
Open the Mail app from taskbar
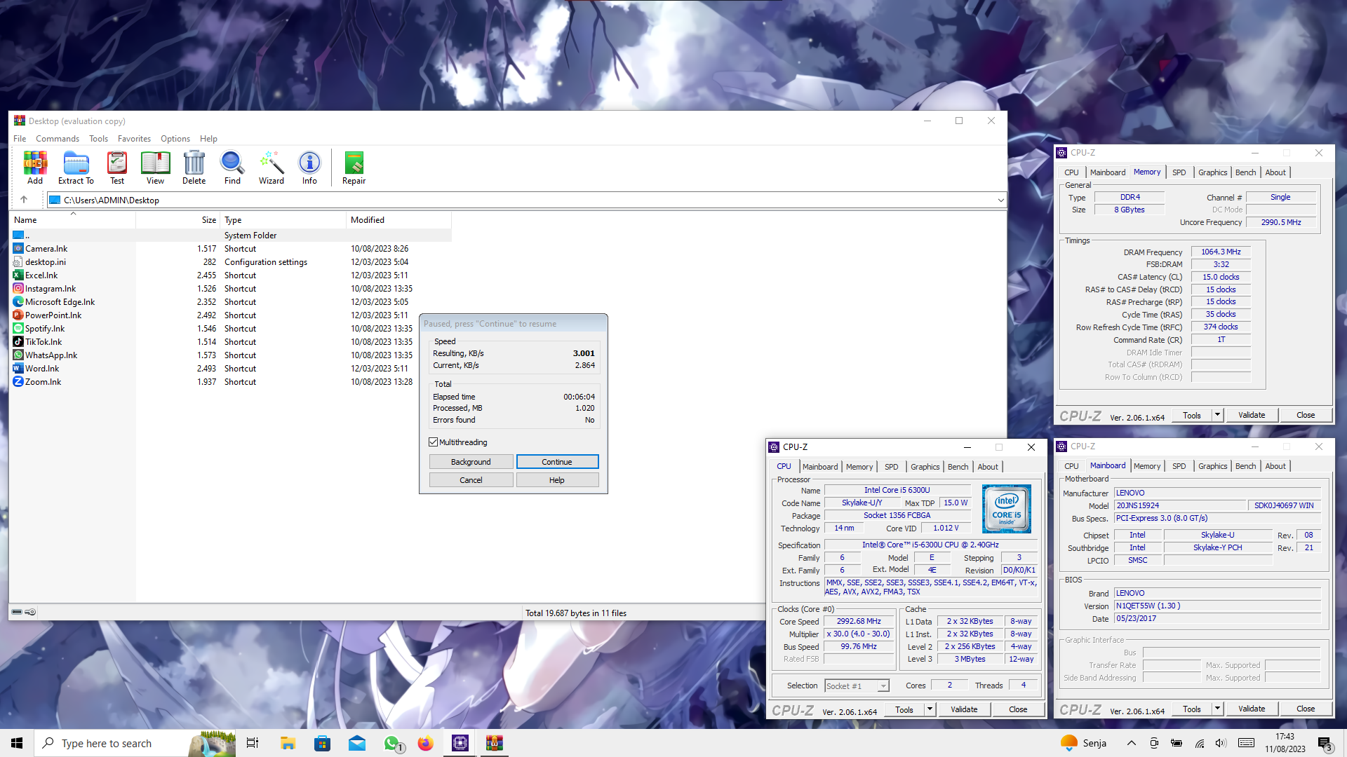[x=357, y=743]
